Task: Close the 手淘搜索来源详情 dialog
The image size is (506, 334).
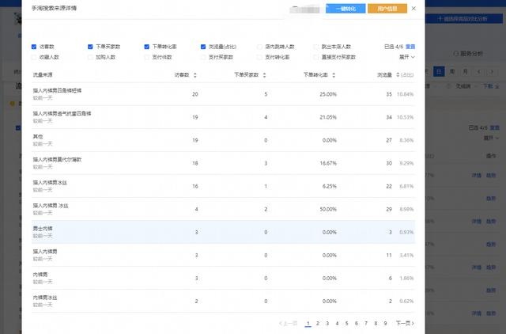Action: (413, 9)
